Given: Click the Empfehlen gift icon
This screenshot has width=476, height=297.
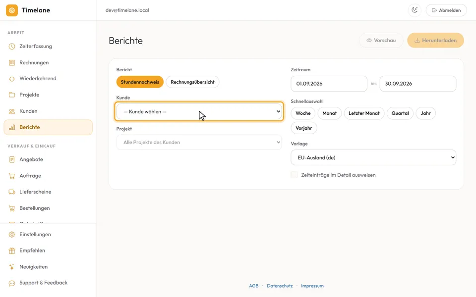Looking at the screenshot, I should tap(12, 250).
